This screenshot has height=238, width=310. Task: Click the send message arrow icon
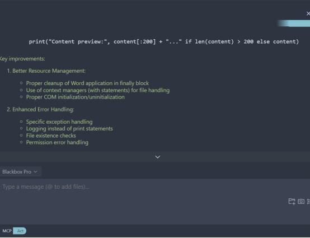(x=309, y=202)
